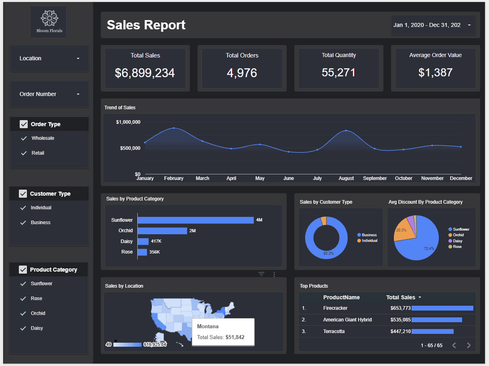Image resolution: width=489 pixels, height=366 pixels.
Task: Click the Total Sales sort arrow
Action: tap(420, 298)
